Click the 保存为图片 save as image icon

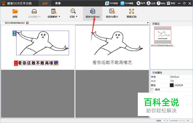tap(112, 11)
